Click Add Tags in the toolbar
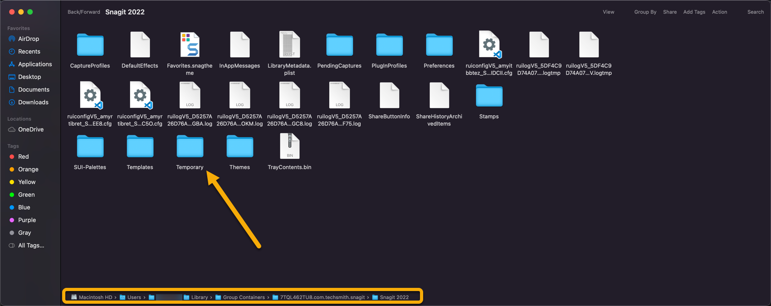This screenshot has height=306, width=771. pos(694,12)
